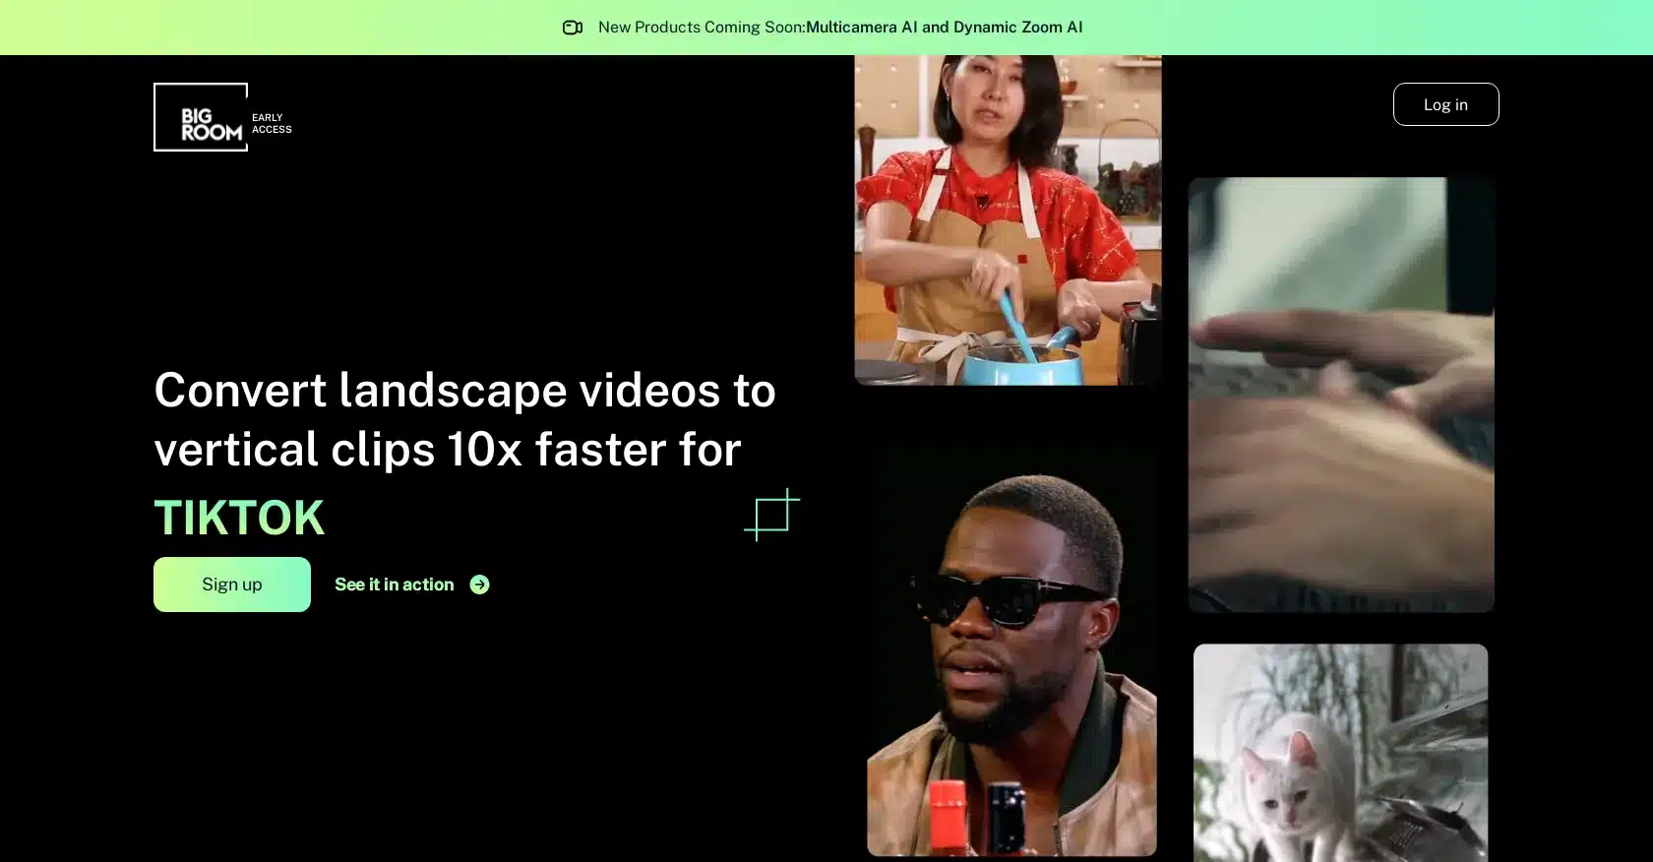Click the green TIKTOK headline word

[239, 518]
